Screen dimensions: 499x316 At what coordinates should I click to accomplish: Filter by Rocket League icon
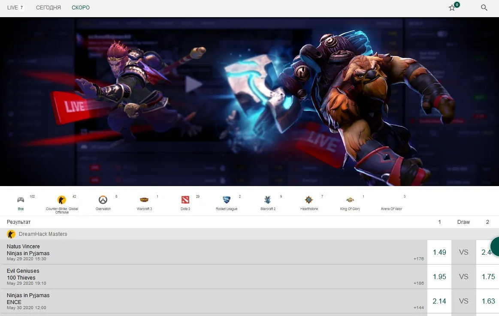click(226, 200)
